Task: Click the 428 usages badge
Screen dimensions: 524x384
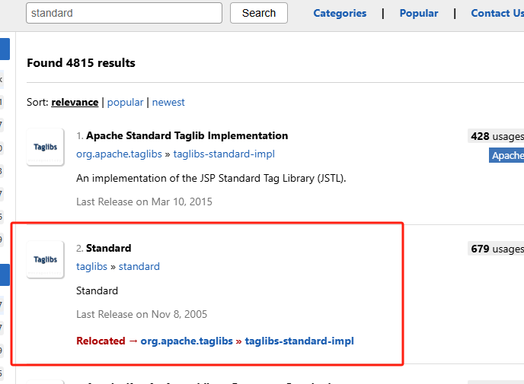Action: 496,136
